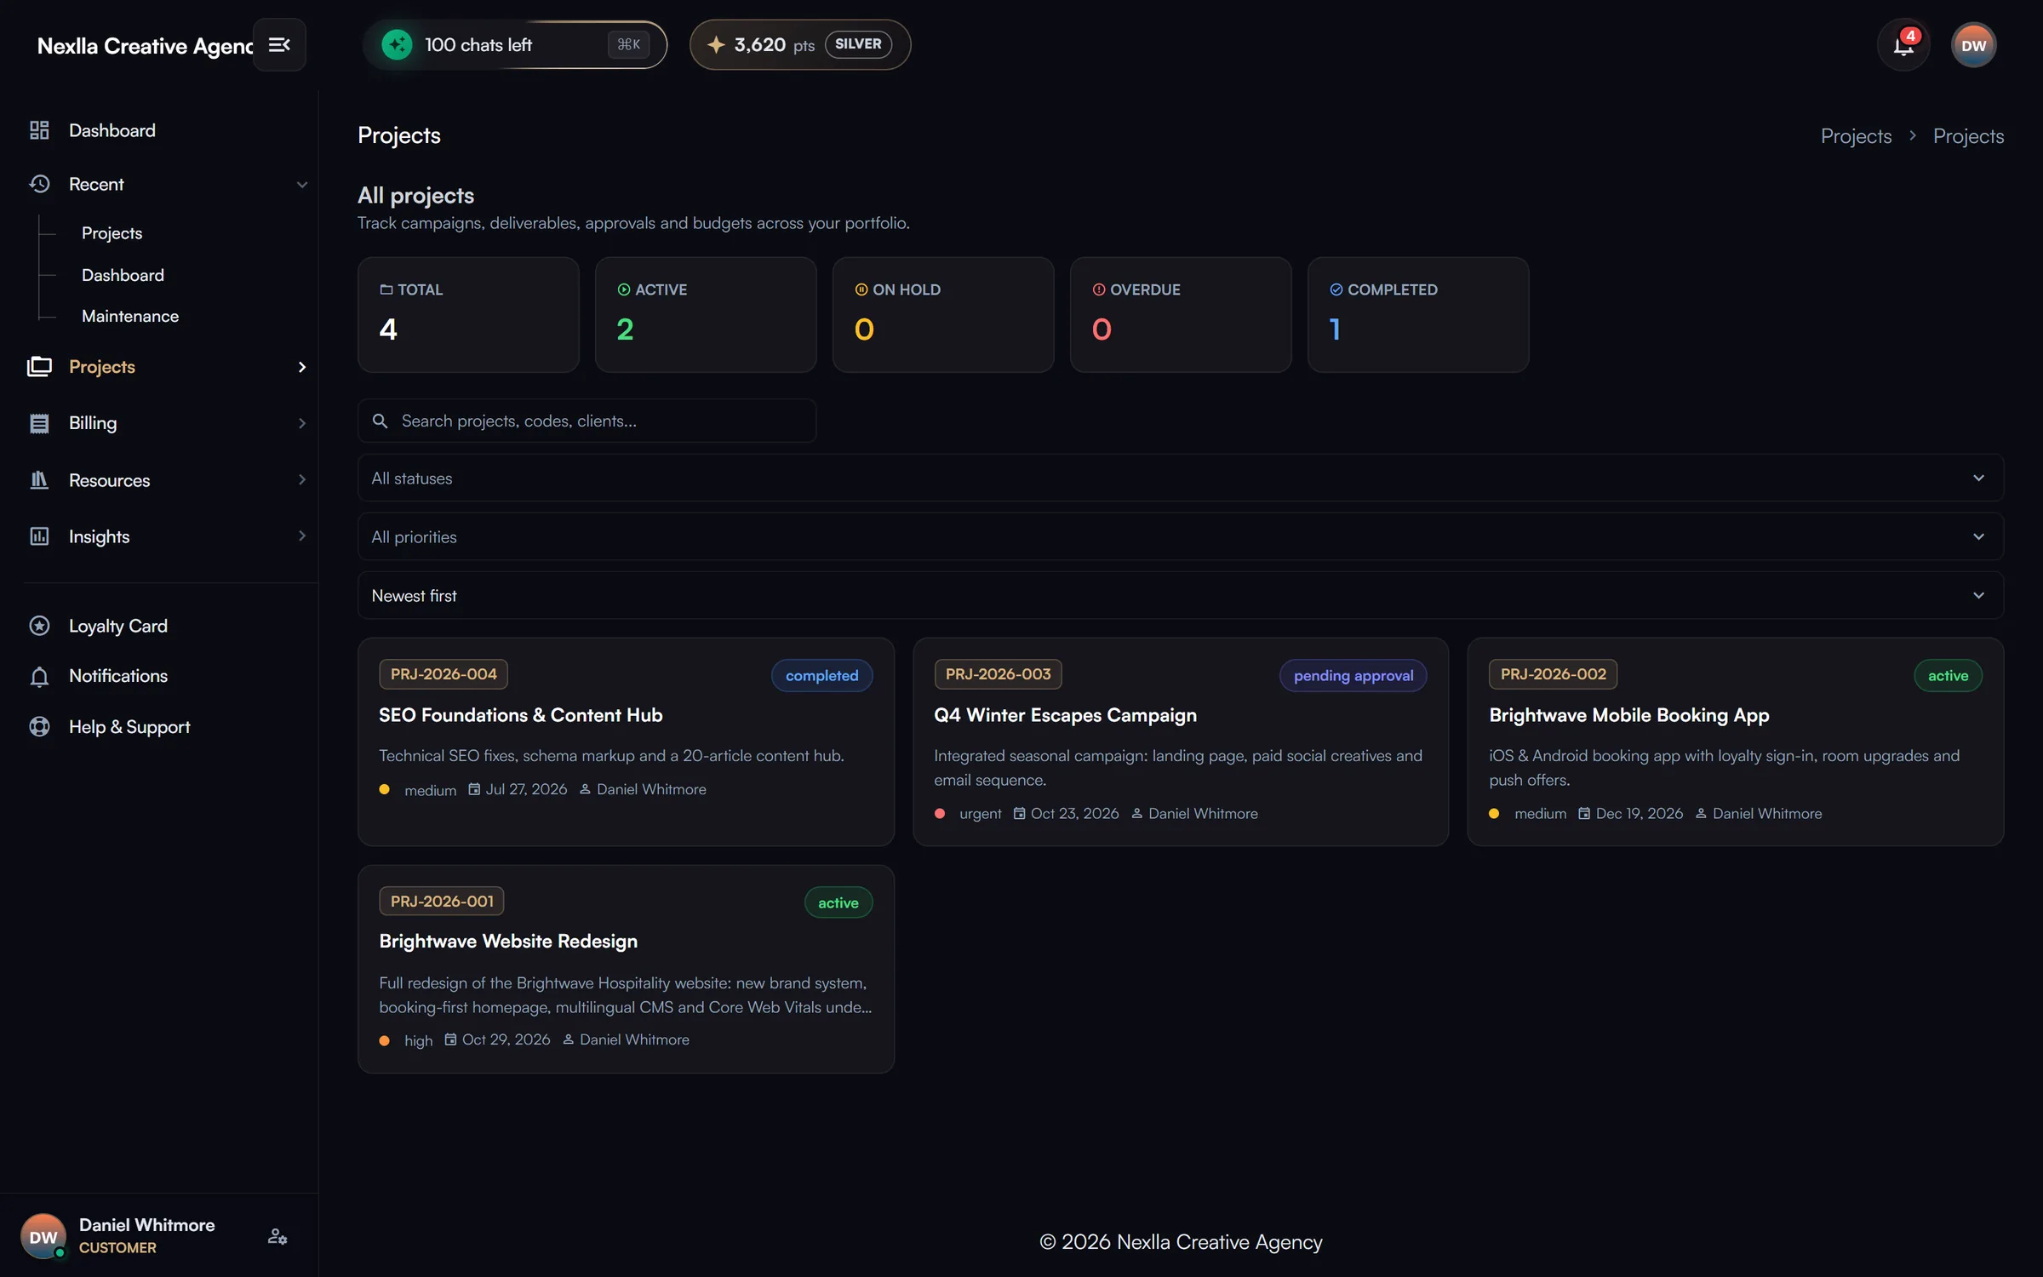Collapse the sidebar with the menu icon
The height and width of the screenshot is (1277, 2043).
(x=279, y=44)
